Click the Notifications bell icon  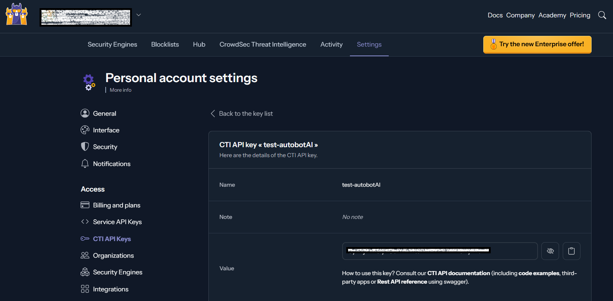point(85,163)
